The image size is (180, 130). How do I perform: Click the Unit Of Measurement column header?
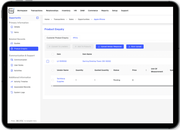[x=157, y=70]
